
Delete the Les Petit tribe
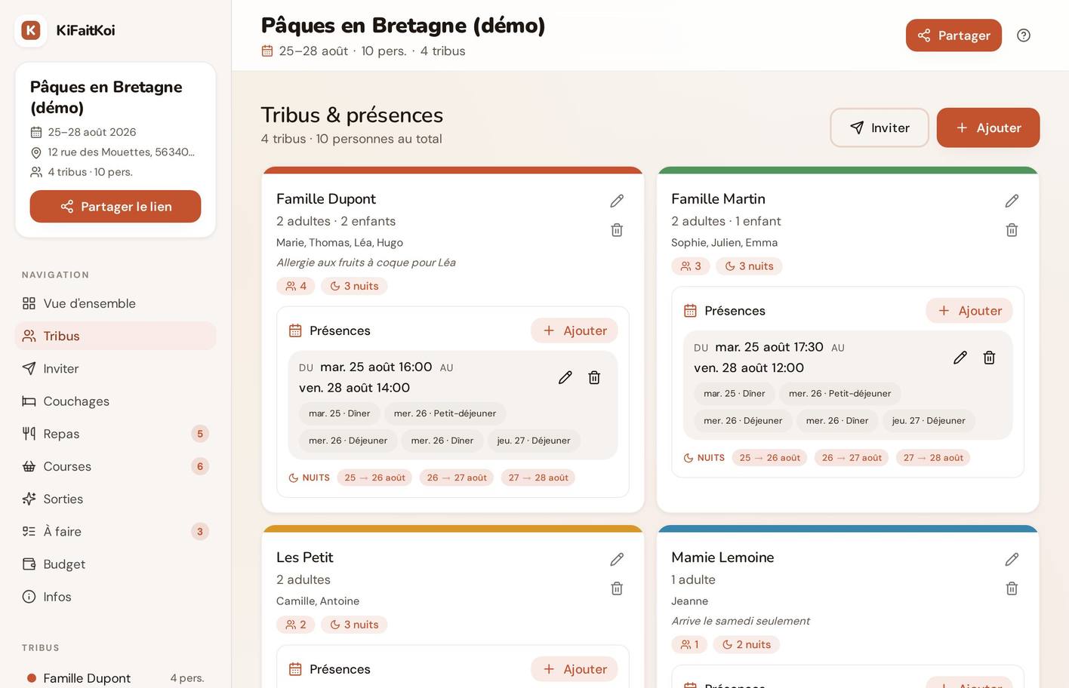[617, 588]
